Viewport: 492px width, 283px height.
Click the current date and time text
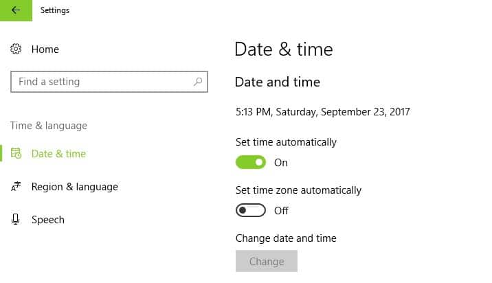pyautogui.click(x=322, y=111)
